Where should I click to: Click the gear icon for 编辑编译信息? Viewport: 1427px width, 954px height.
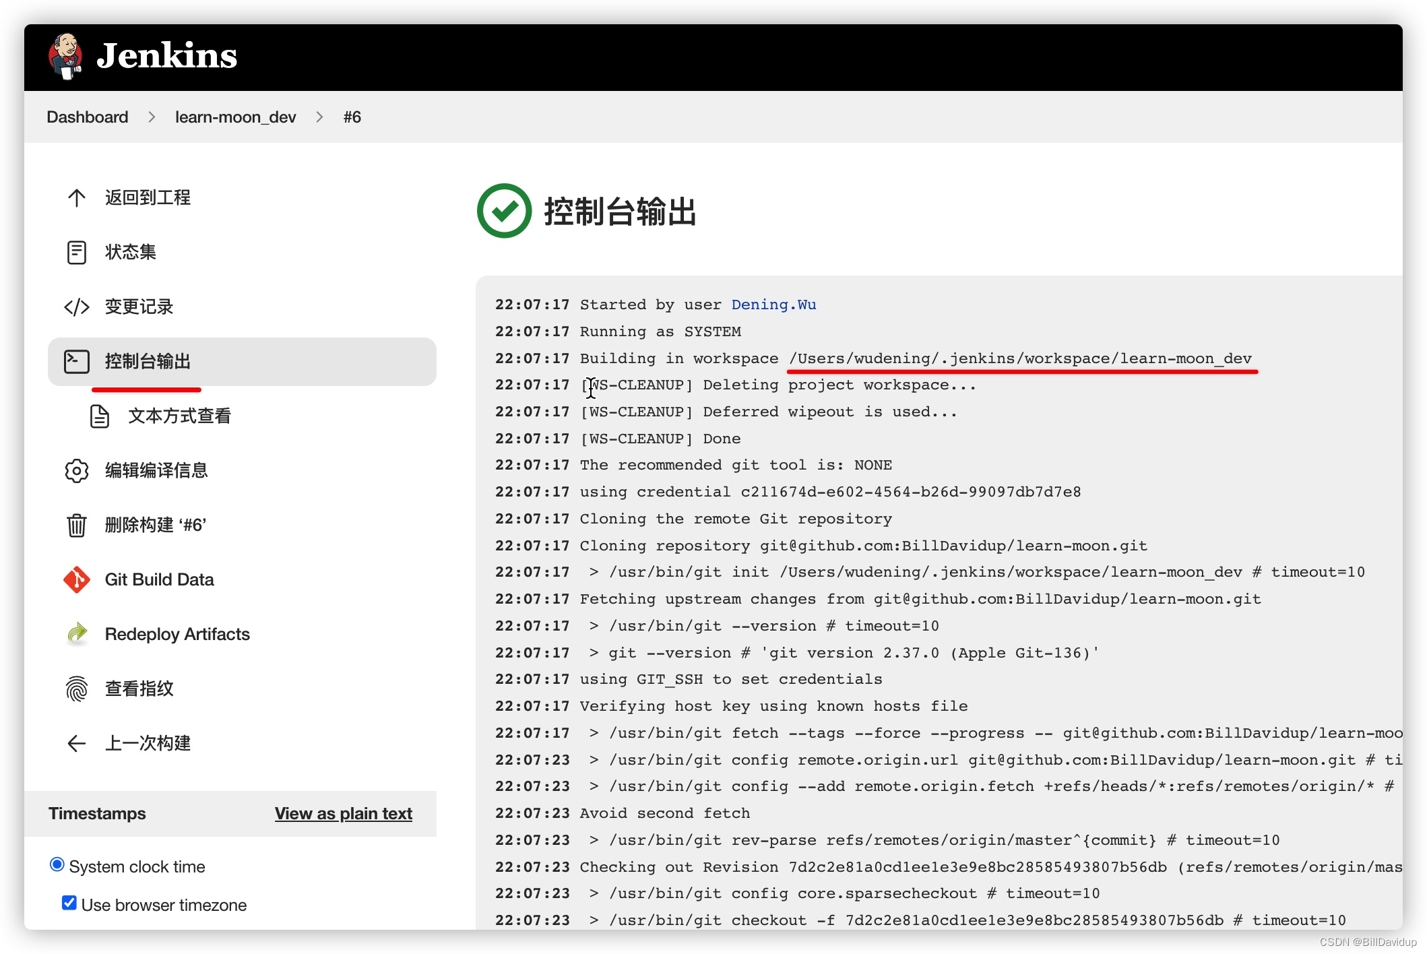point(77,470)
